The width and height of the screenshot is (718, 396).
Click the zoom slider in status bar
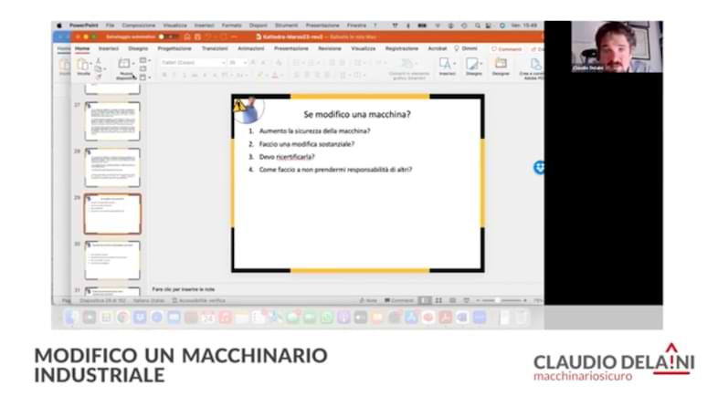tap(503, 300)
